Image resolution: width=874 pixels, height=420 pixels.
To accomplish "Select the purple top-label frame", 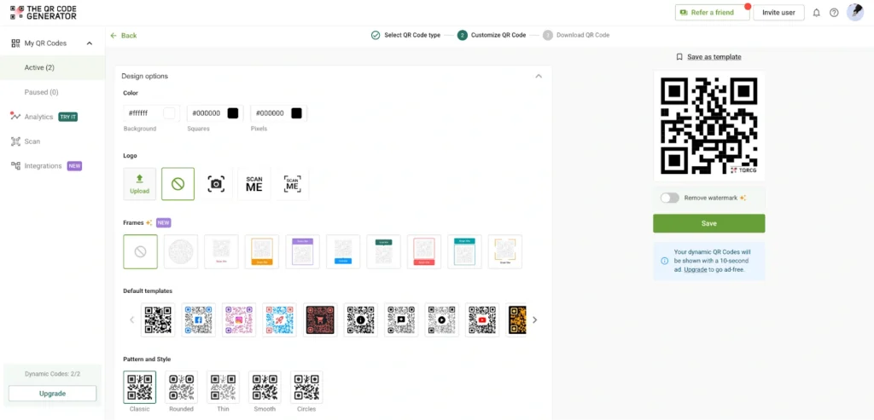I will point(303,251).
